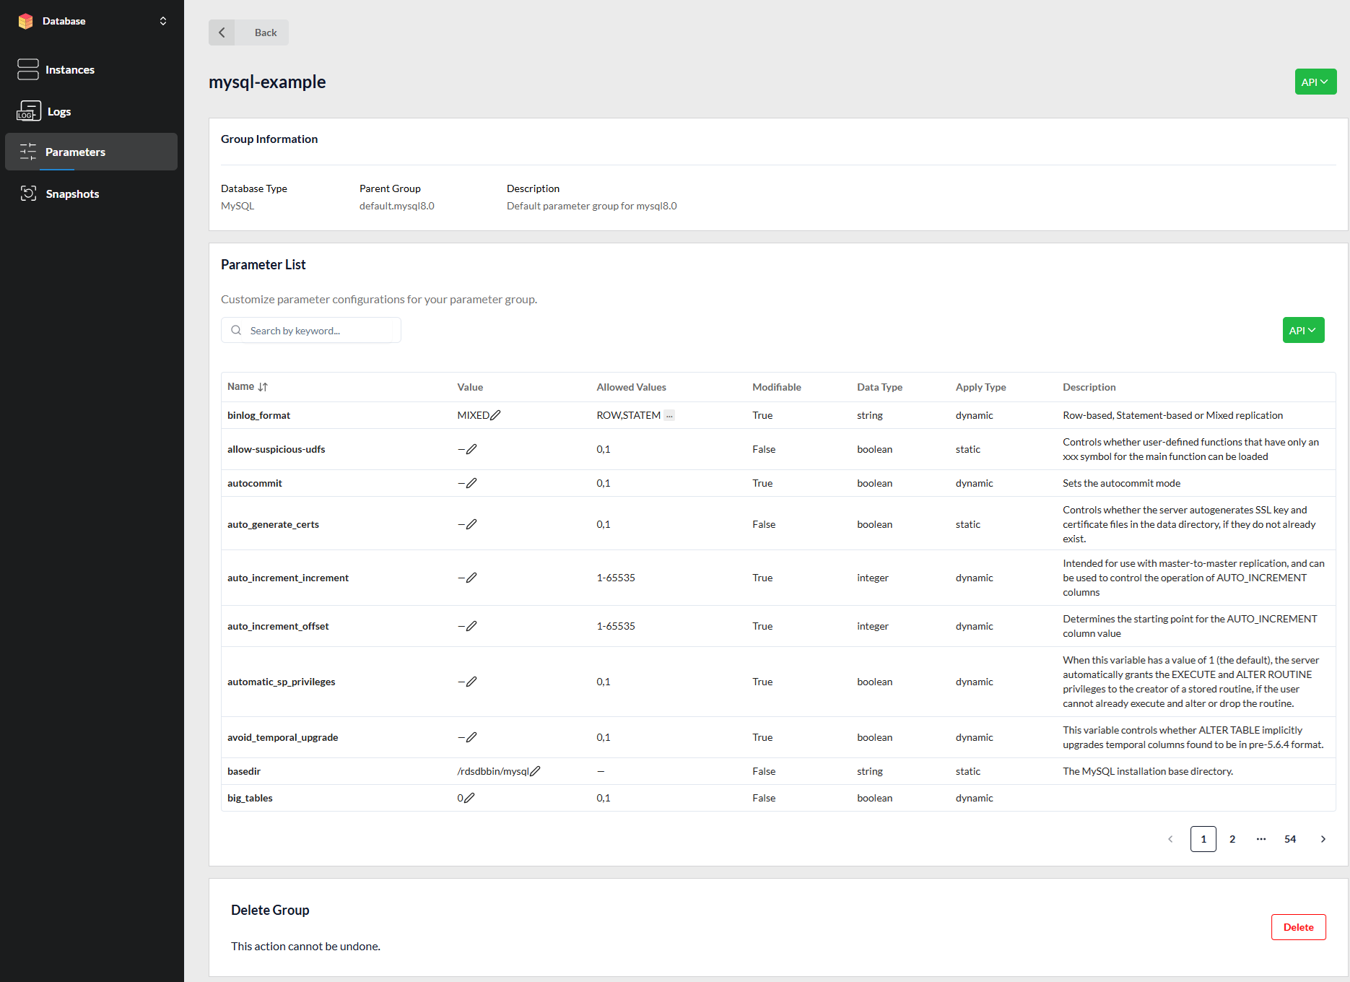This screenshot has width=1350, height=982.
Task: Click the Search by keyword field
Action: tap(318, 330)
